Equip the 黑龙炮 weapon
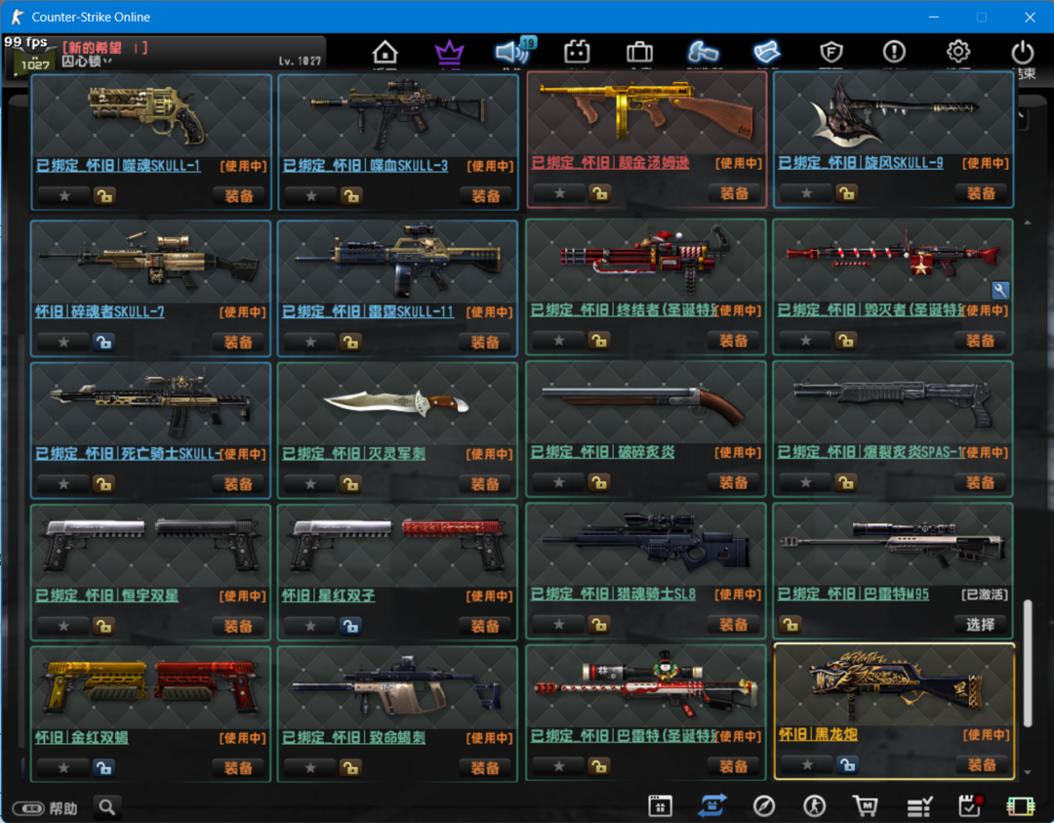 (982, 764)
